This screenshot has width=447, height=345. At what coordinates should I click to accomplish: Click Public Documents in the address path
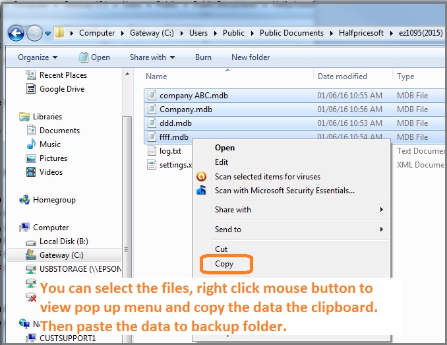pyautogui.click(x=291, y=32)
